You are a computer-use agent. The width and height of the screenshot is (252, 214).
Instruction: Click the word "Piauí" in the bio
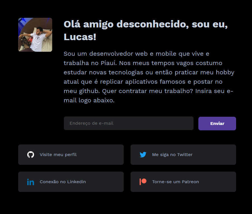coord(109,63)
